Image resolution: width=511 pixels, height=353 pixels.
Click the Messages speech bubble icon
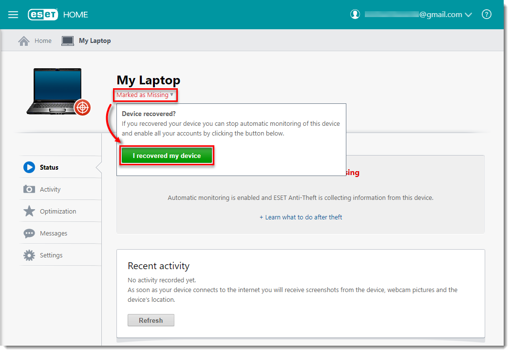[29, 233]
